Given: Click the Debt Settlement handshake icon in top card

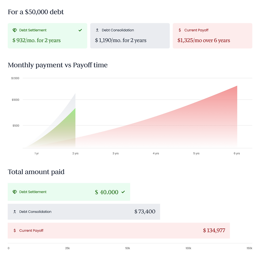Looking at the screenshot, I should pos(15,30).
